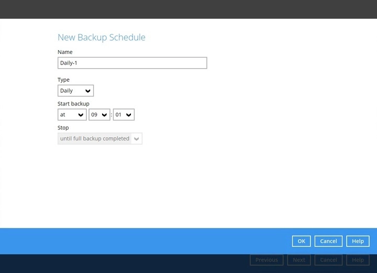Click the Start backup label
Viewport: 377px width, 273px height.
click(73, 104)
